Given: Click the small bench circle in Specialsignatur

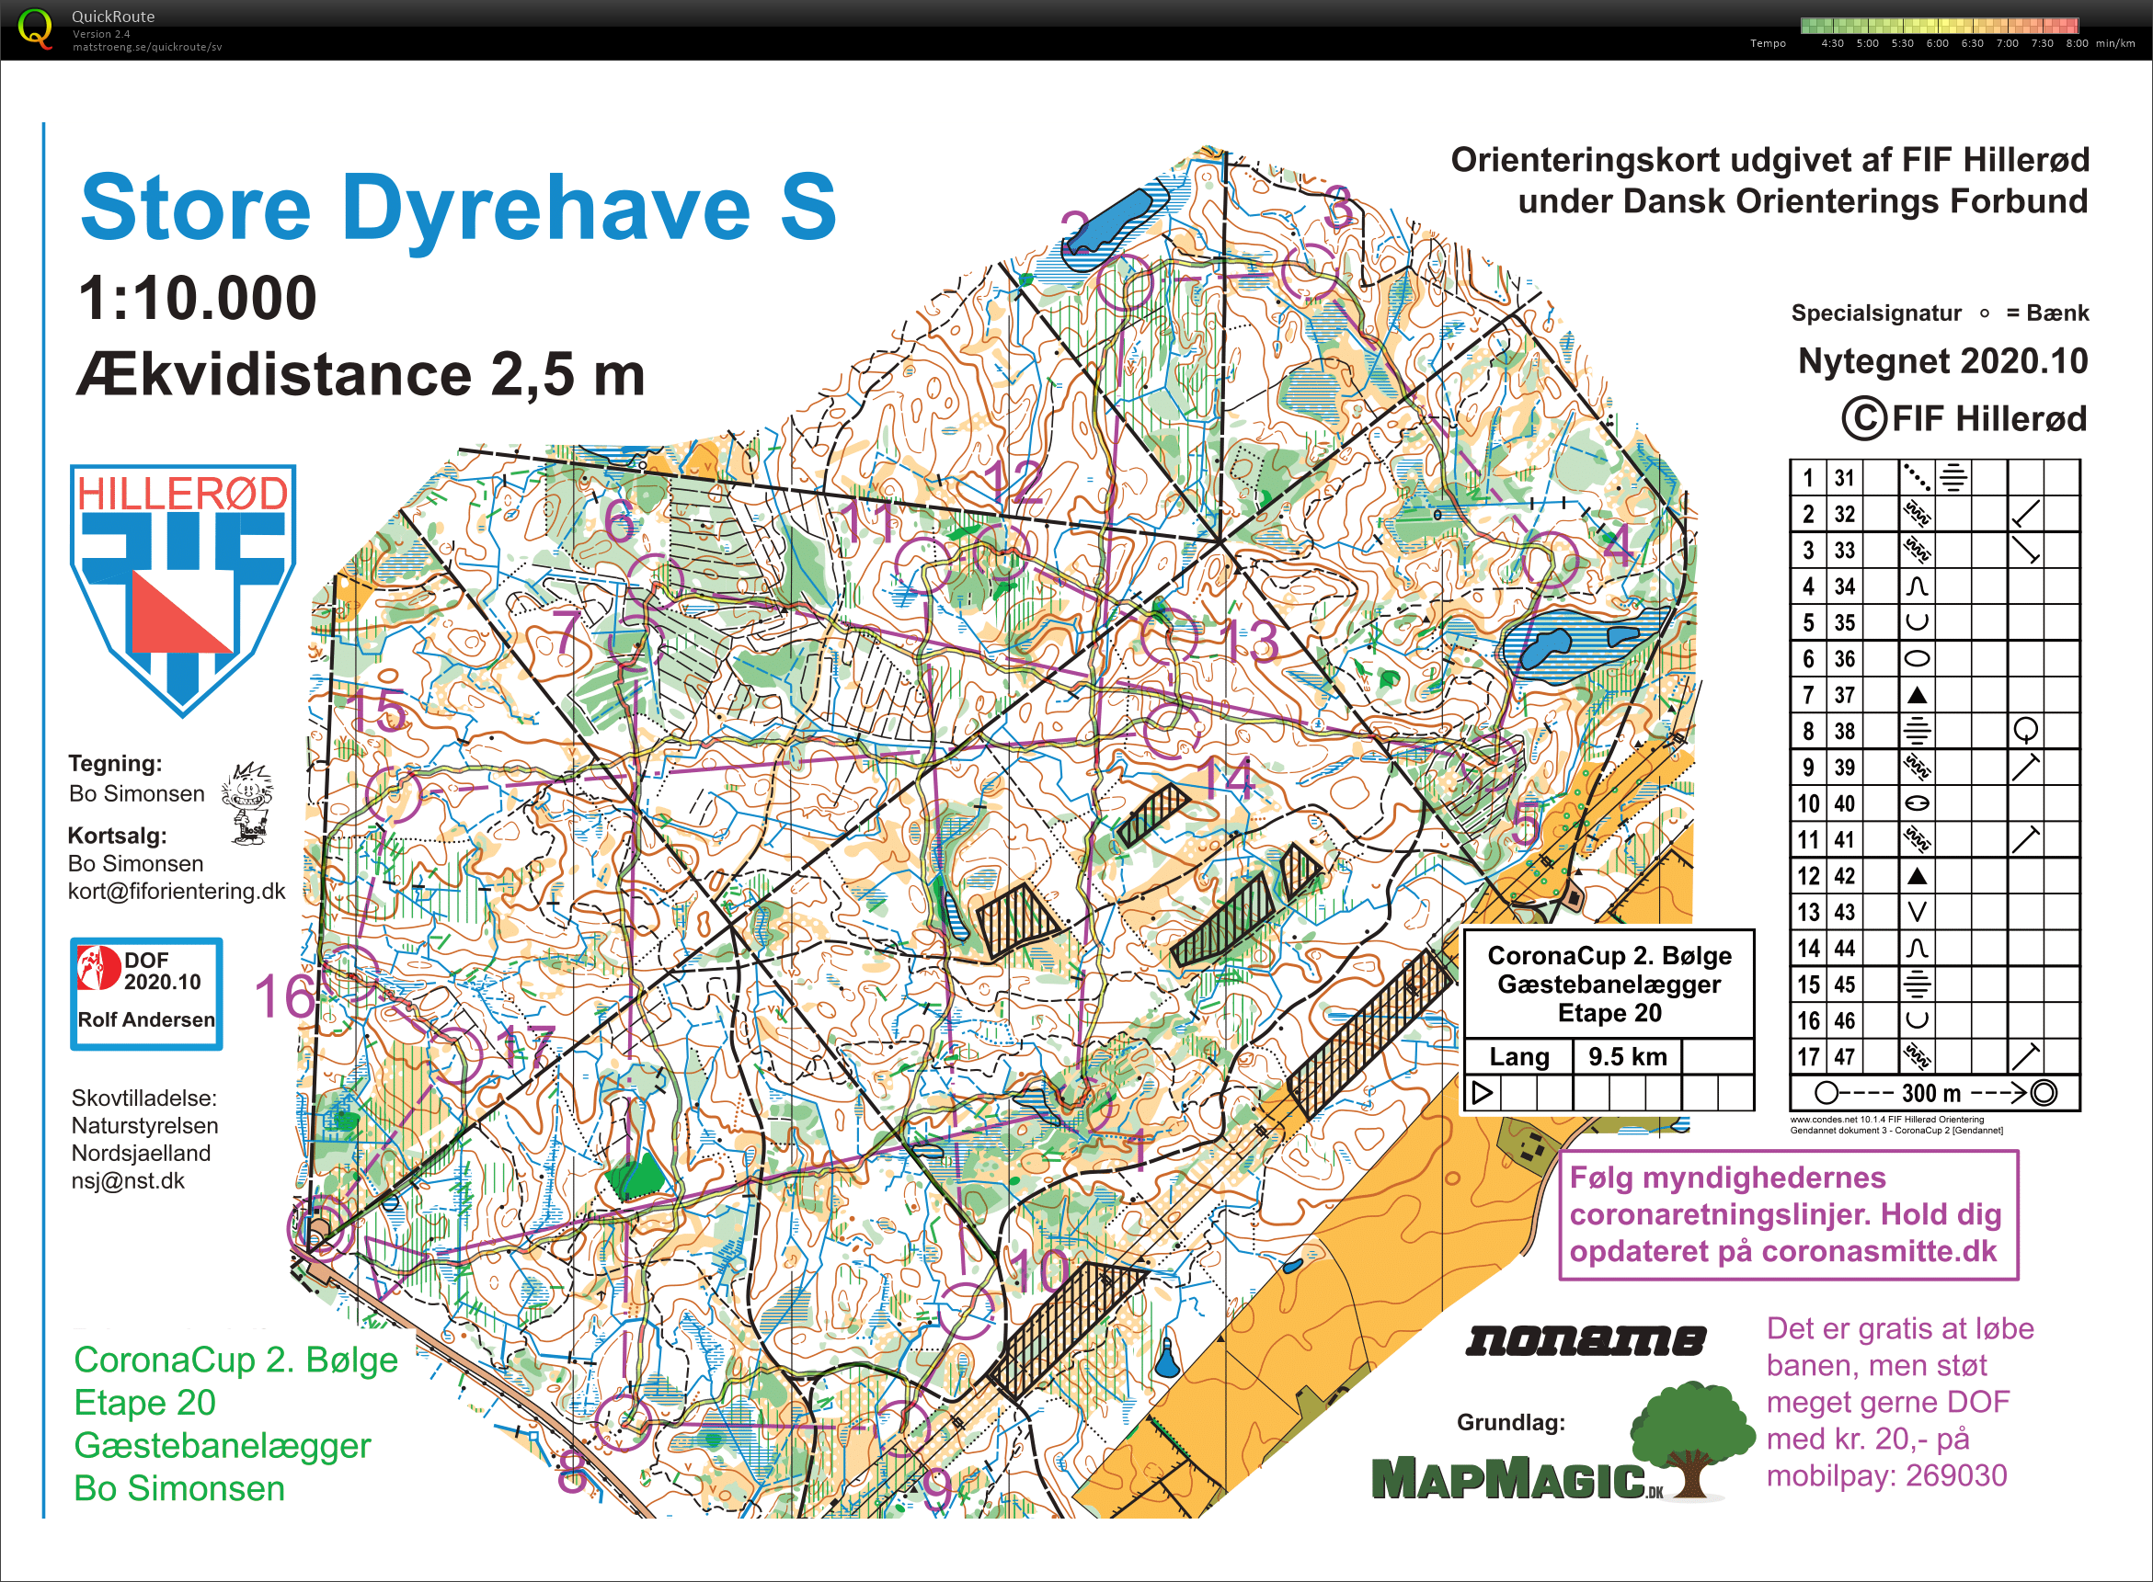Looking at the screenshot, I should (1984, 313).
